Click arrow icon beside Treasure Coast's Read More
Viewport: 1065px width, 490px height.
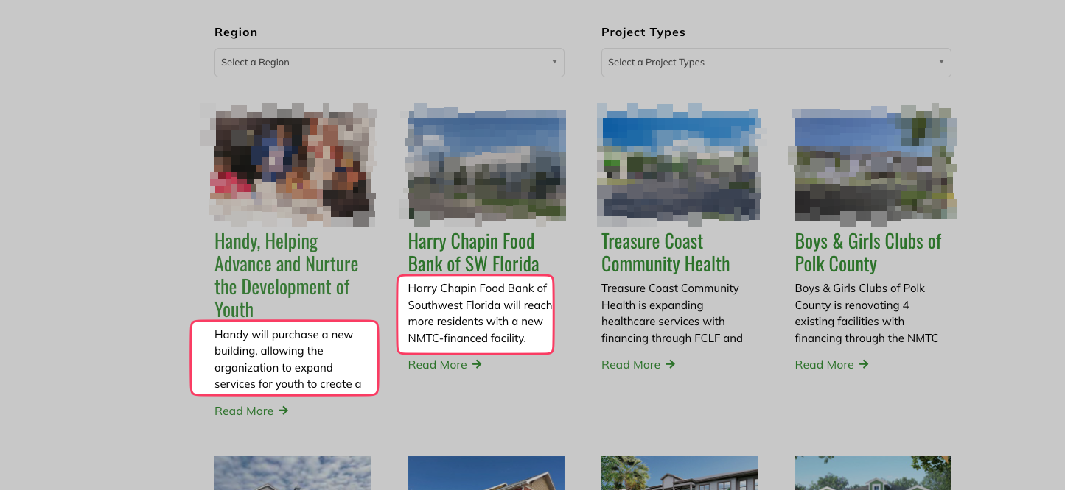click(670, 364)
